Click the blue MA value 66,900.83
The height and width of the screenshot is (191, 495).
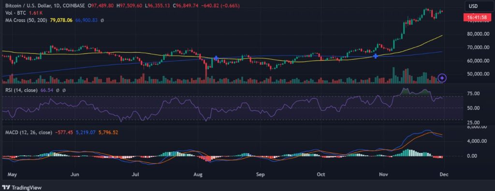[x=86, y=20]
